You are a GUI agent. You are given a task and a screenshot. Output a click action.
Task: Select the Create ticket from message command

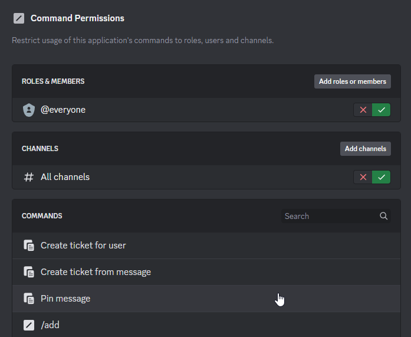[x=96, y=272]
